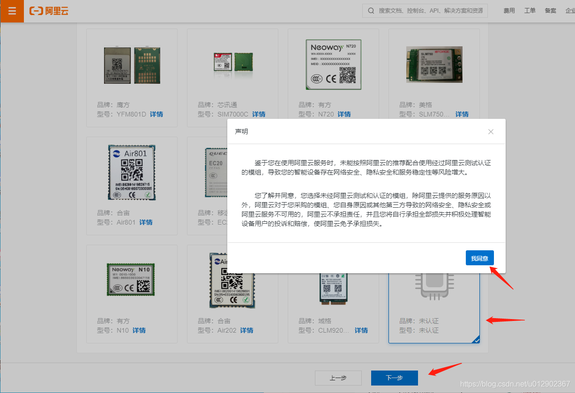The image size is (575, 393).
Task: Click the 型号：N10 label text
Action: click(113, 330)
